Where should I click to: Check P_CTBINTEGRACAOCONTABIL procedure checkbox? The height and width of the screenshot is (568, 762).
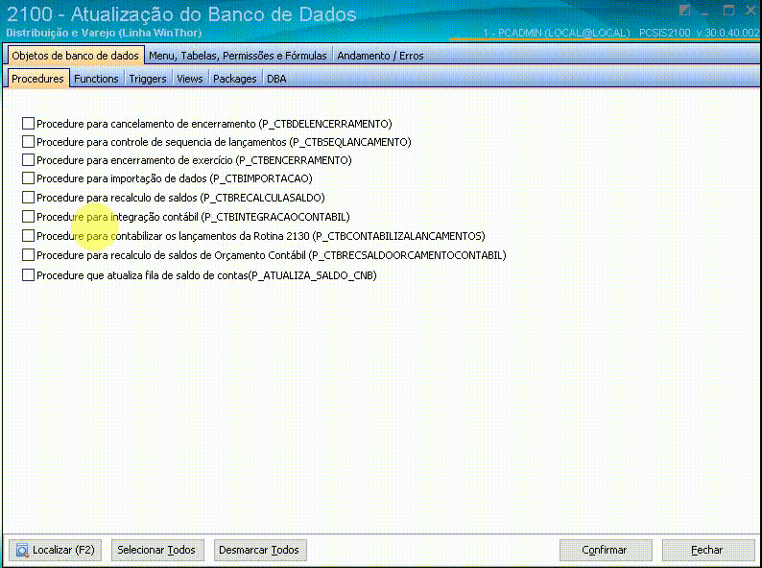tap(28, 216)
